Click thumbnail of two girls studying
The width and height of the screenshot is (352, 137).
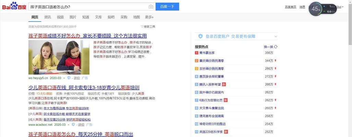(x=59, y=58)
